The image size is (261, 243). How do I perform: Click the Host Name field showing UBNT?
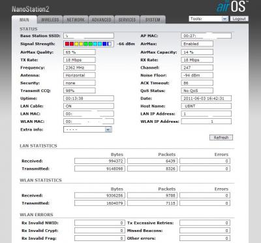coord(206,106)
